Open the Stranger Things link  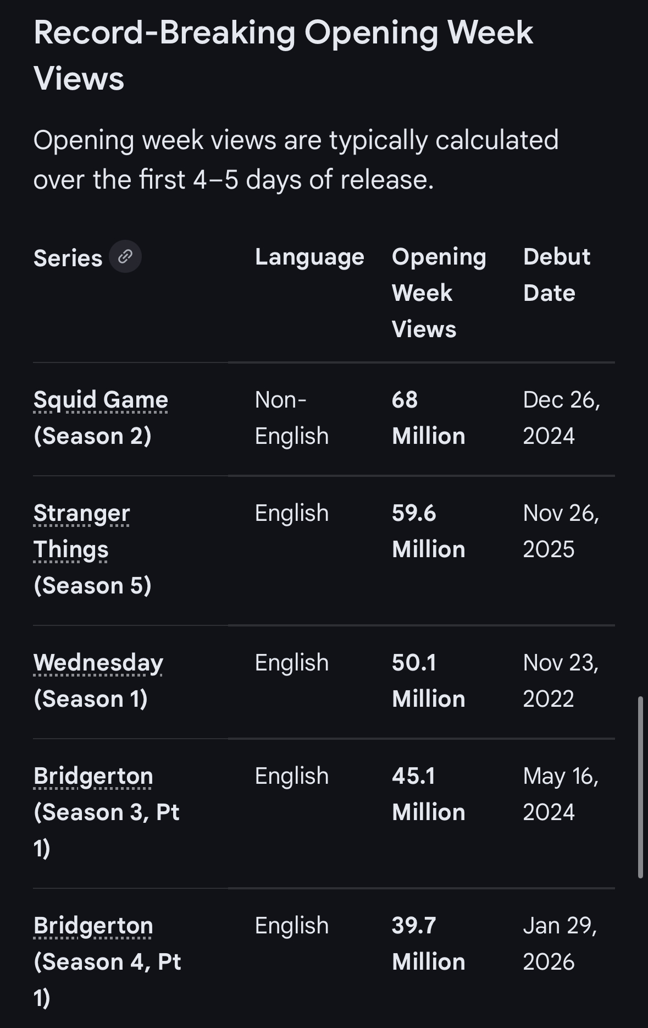[x=81, y=531]
